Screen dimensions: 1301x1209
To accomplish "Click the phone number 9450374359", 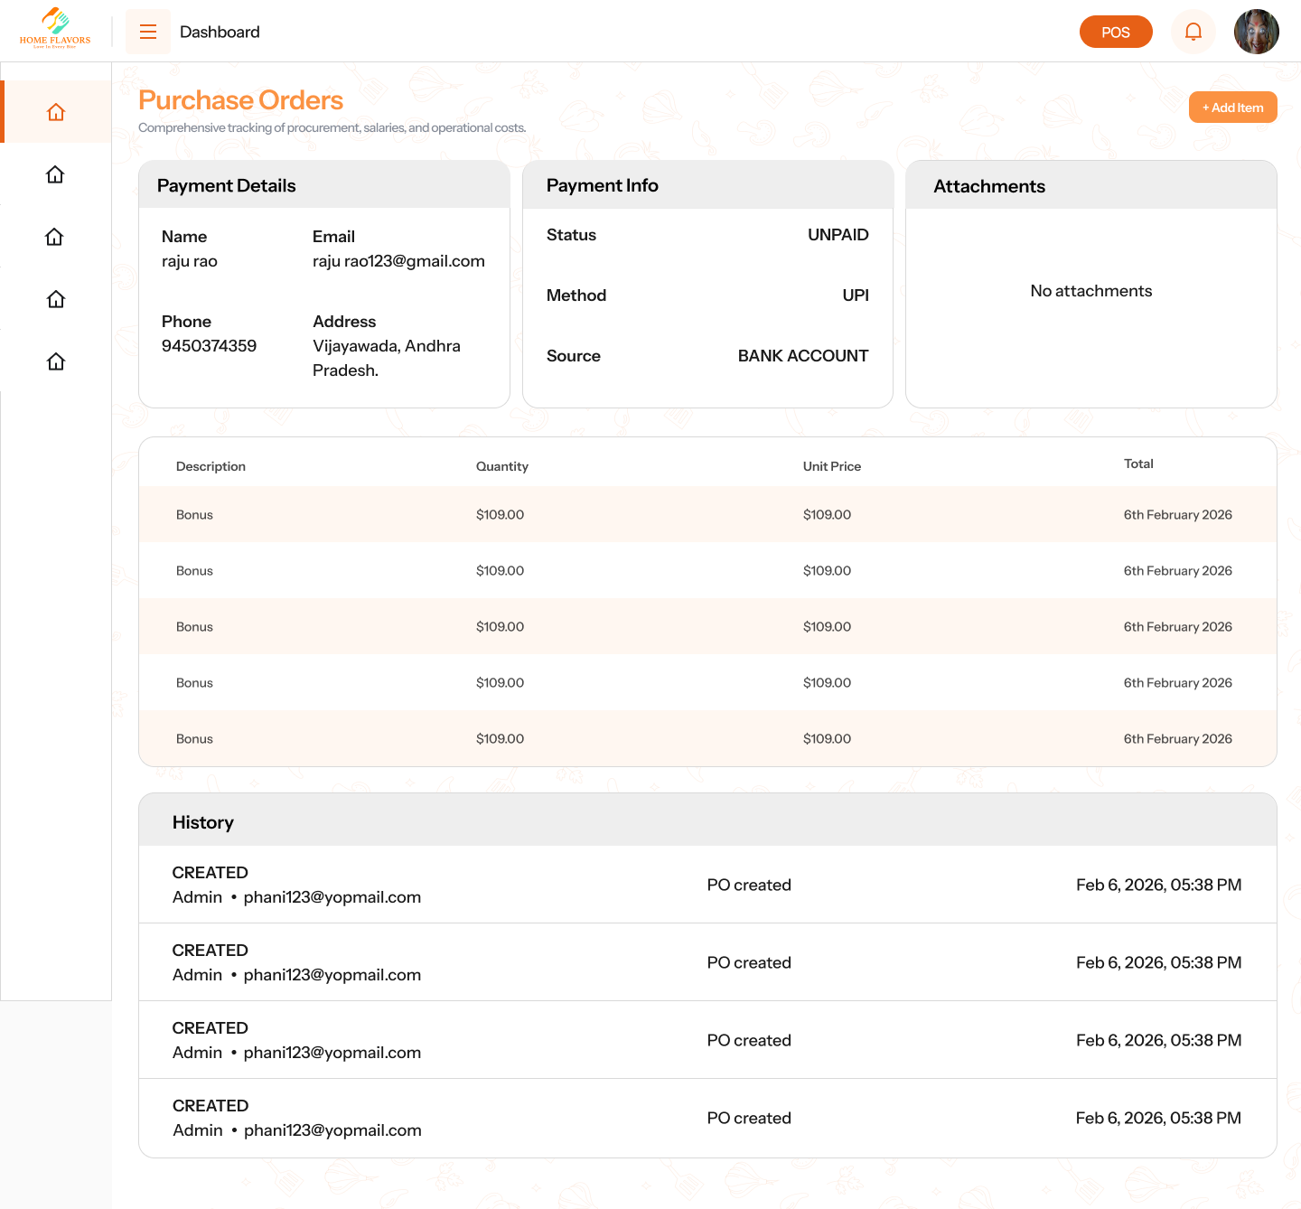I will [209, 346].
